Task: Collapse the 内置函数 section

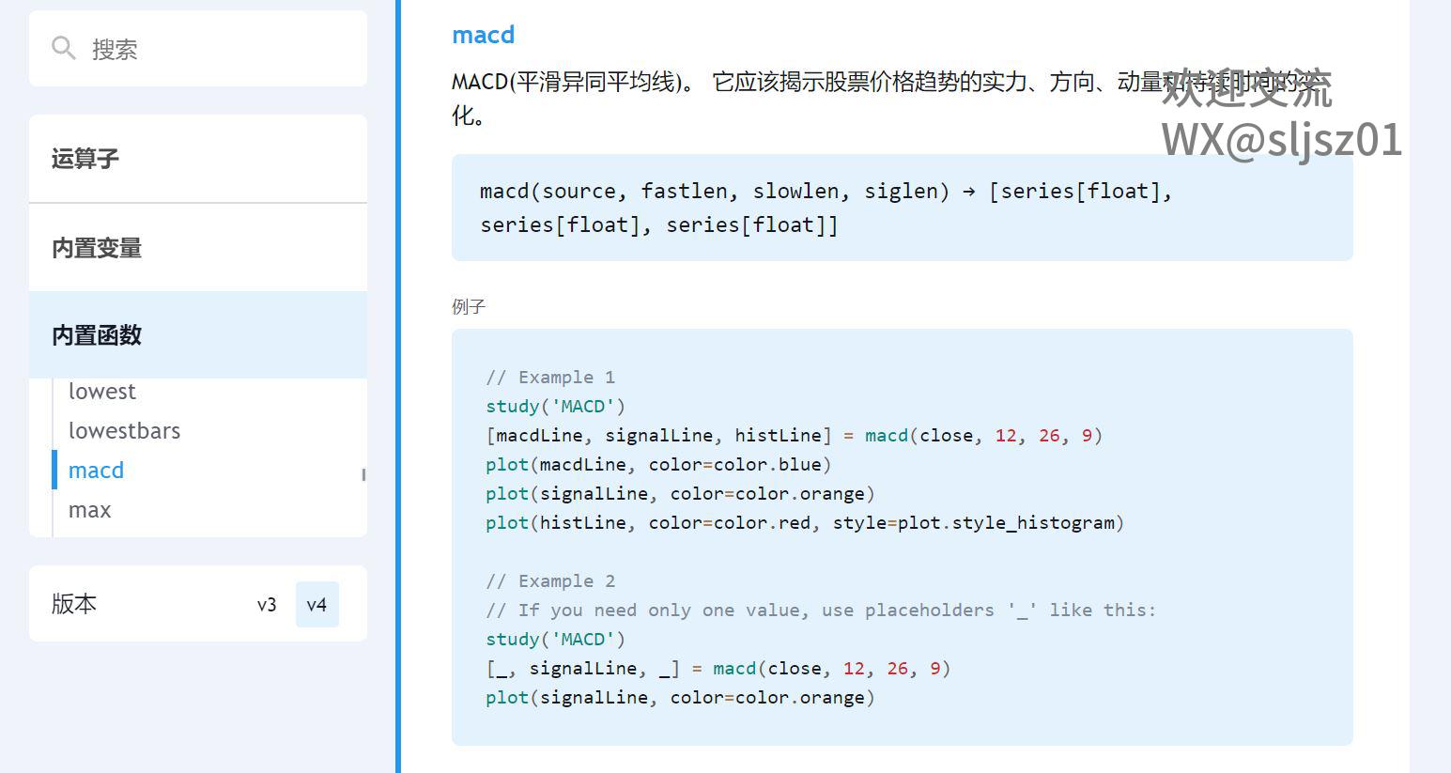Action: pos(97,335)
